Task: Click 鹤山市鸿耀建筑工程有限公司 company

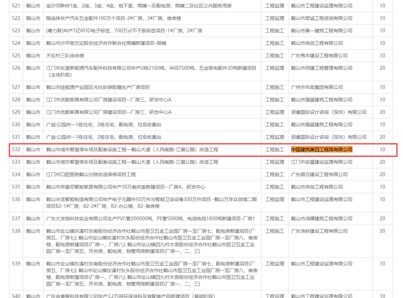Action: (x=322, y=219)
